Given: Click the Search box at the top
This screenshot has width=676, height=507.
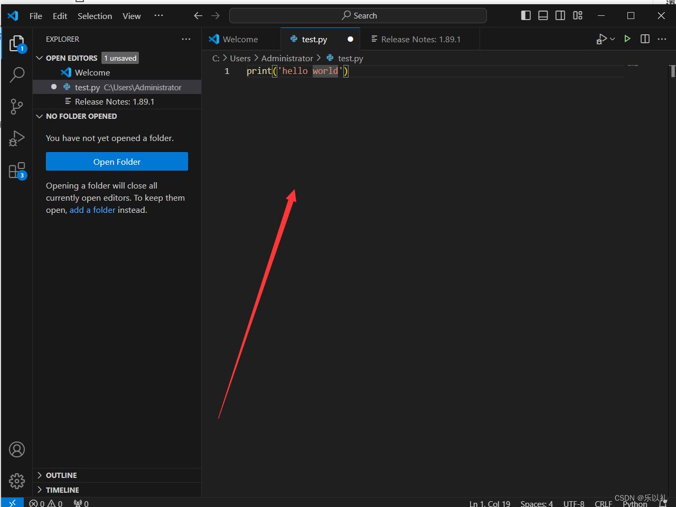Looking at the screenshot, I should [358, 15].
